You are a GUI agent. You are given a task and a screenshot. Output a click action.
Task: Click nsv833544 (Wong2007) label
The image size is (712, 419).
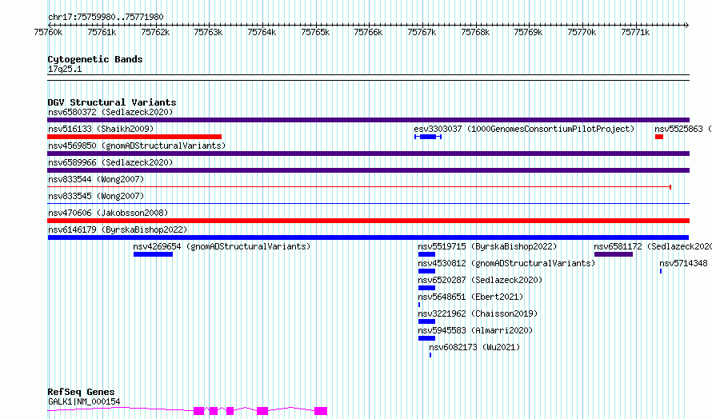(96, 179)
